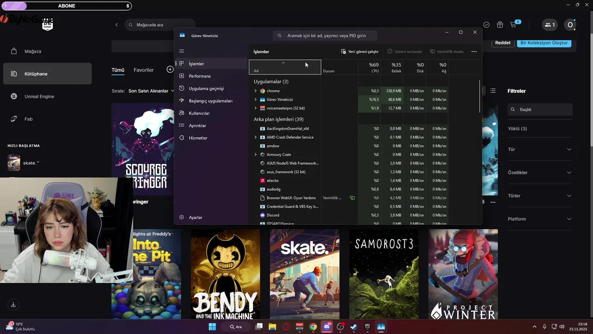
Task: Open the gift icon in Epic header
Action: [x=500, y=25]
